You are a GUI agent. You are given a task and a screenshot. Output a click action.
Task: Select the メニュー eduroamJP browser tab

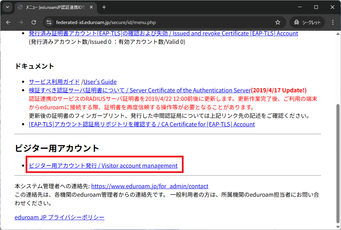[x=53, y=7]
